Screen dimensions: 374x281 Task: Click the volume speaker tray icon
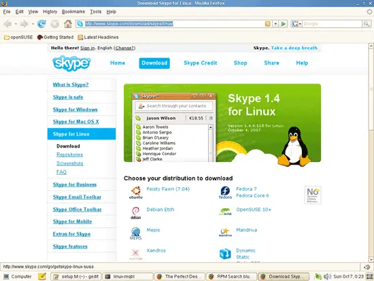(328, 276)
